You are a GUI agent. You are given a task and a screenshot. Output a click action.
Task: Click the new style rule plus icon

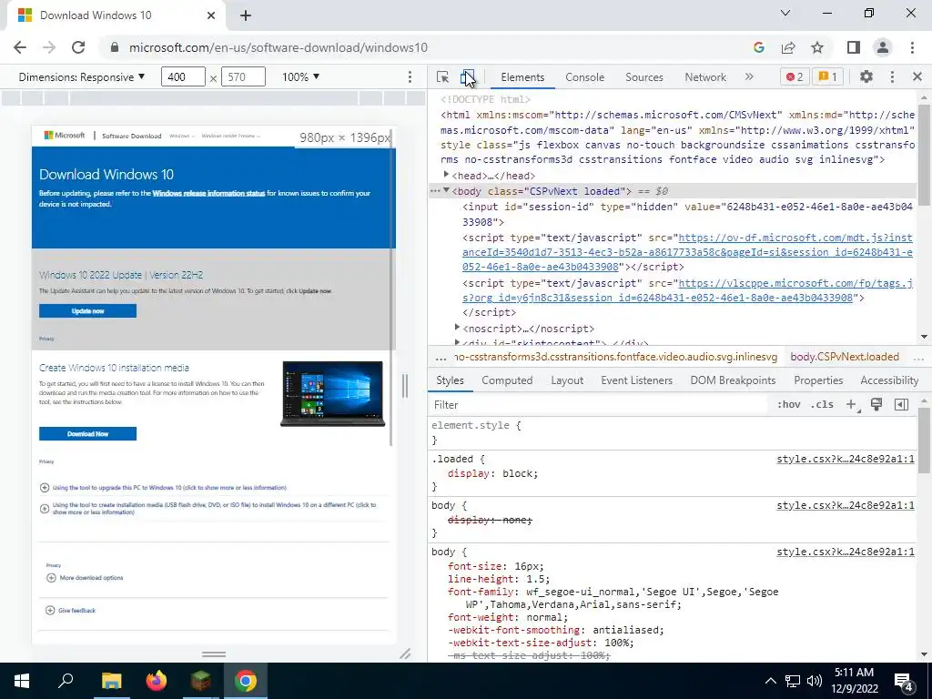coord(852,405)
